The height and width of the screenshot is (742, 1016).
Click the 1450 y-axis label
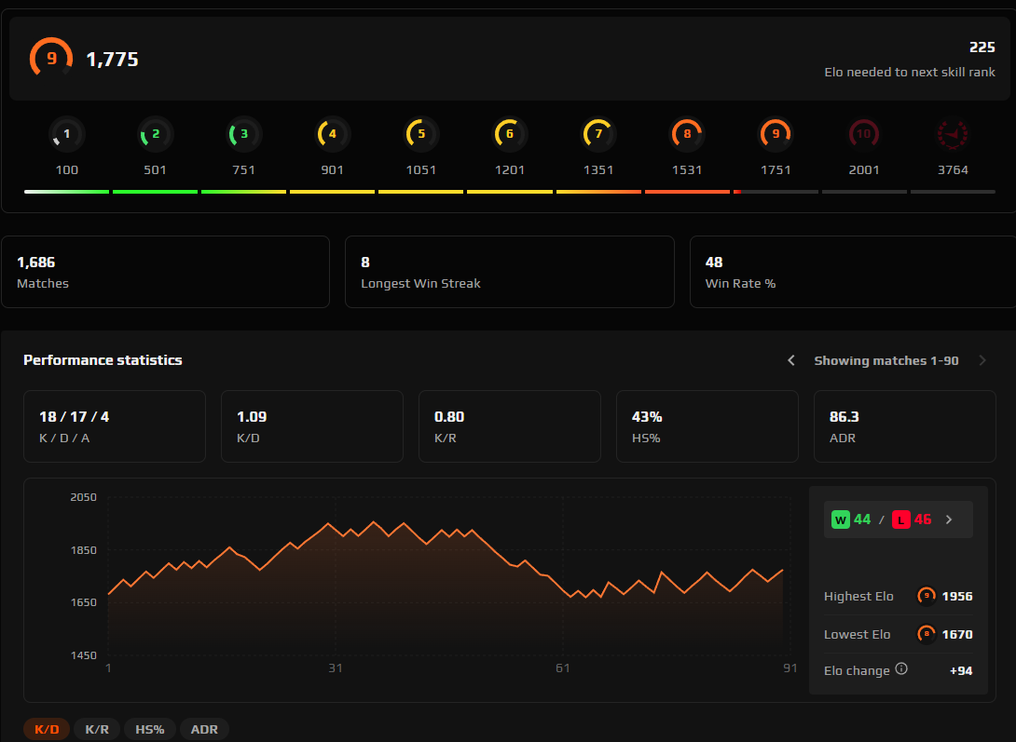click(x=84, y=655)
